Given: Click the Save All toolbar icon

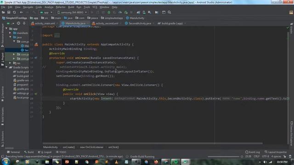Looking at the screenshot, I should pos(9,12).
